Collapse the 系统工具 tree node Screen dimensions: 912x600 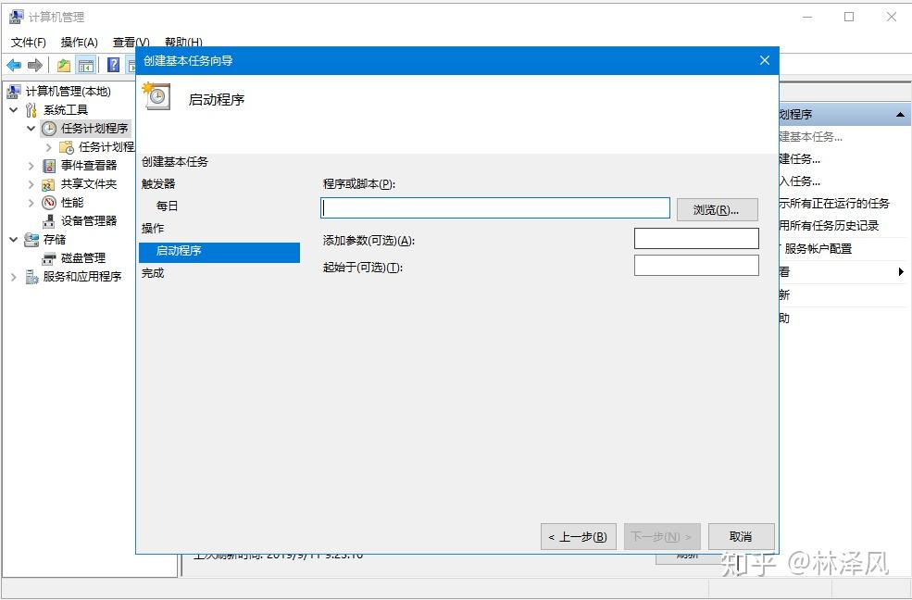[x=13, y=110]
